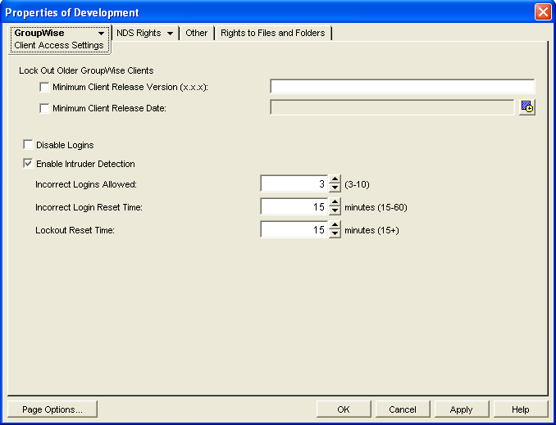556x425 pixels.
Task: Click the Incorrect Logins Allowed label
Action: point(86,184)
